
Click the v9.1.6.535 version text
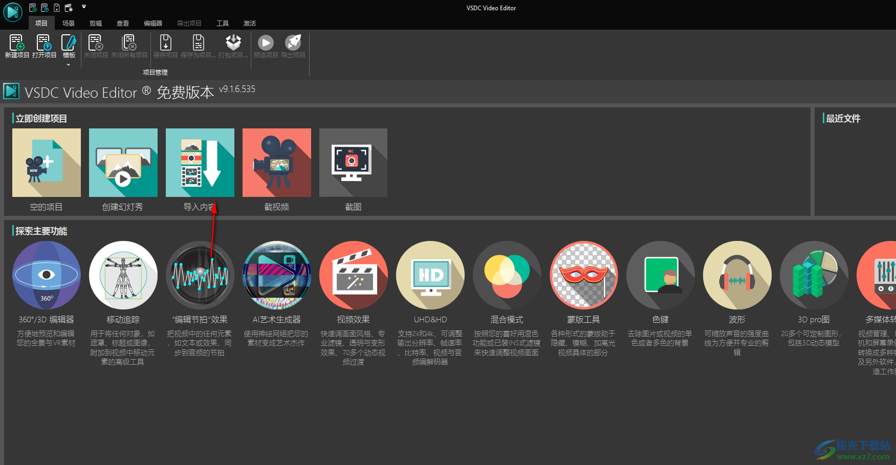click(x=237, y=89)
